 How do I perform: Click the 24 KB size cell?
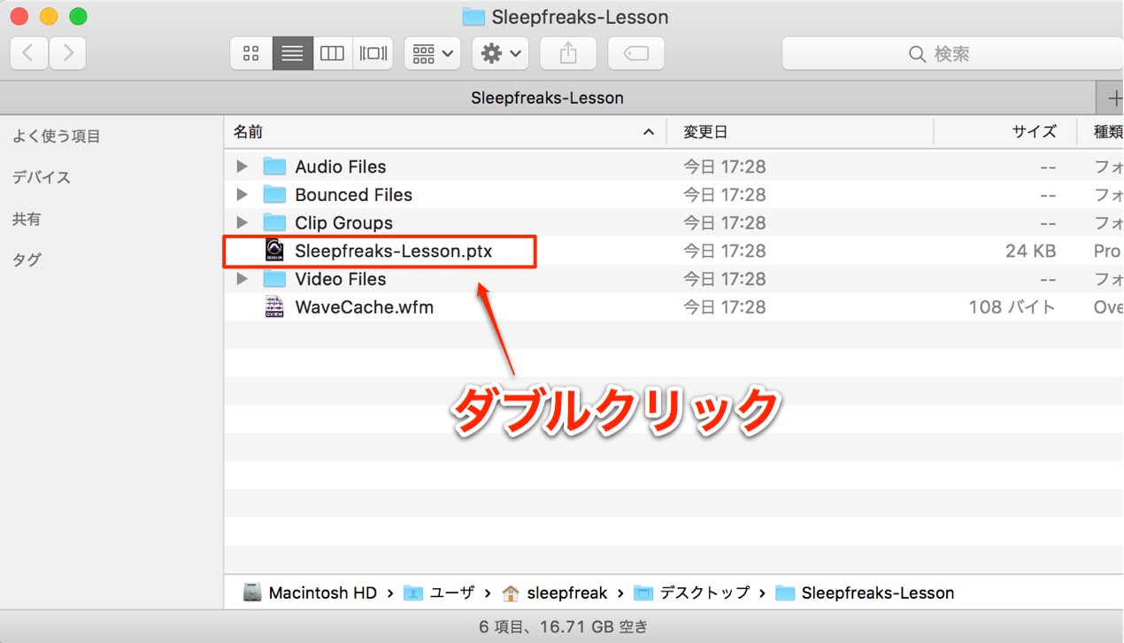(1030, 252)
